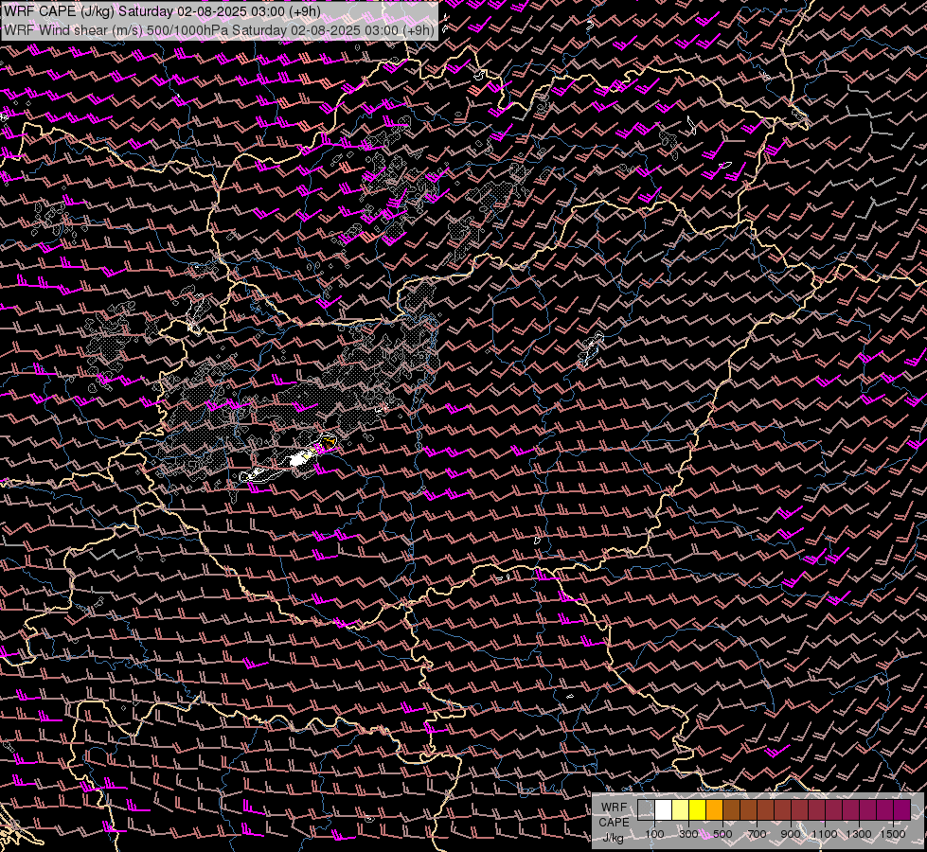Viewport: 927px width, 852px height.
Task: Click the legend label '900'
Action: (x=791, y=834)
